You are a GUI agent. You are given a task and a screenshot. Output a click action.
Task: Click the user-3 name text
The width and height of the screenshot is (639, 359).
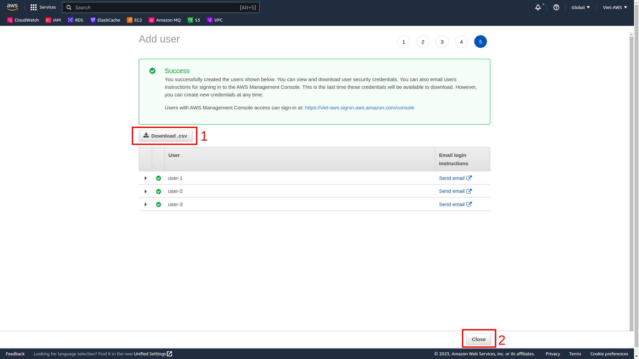(175, 204)
